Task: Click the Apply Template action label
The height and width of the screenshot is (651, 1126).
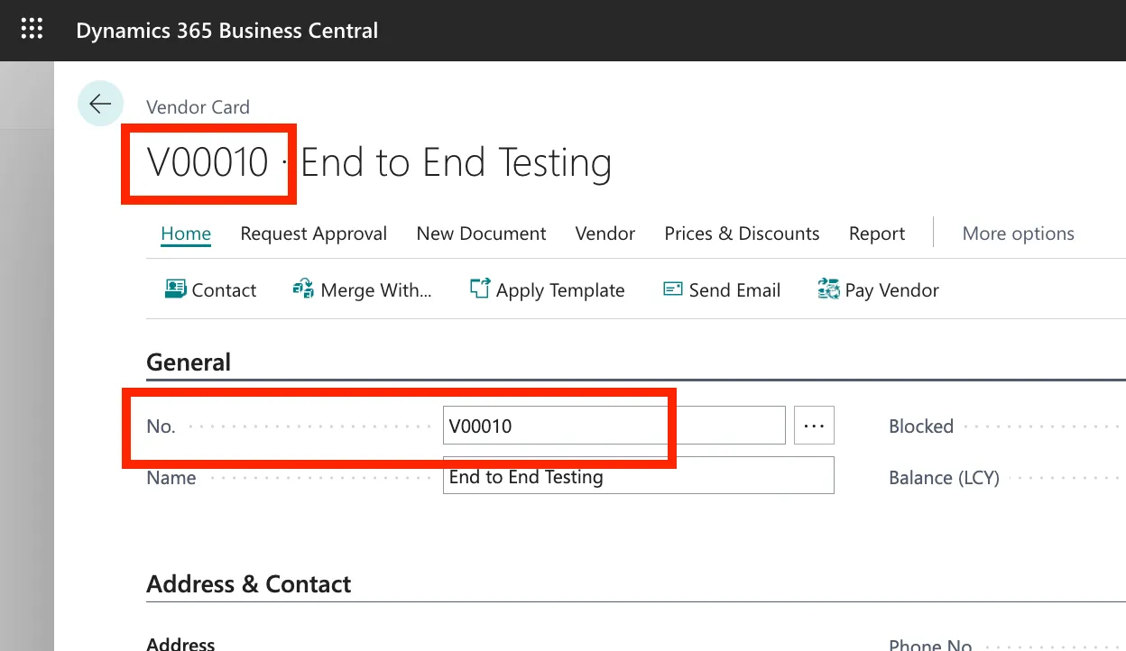Action: 560,290
